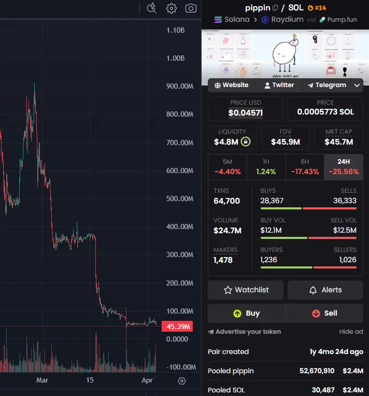Toggle the PRICE USD $0.04571 box

(x=246, y=109)
